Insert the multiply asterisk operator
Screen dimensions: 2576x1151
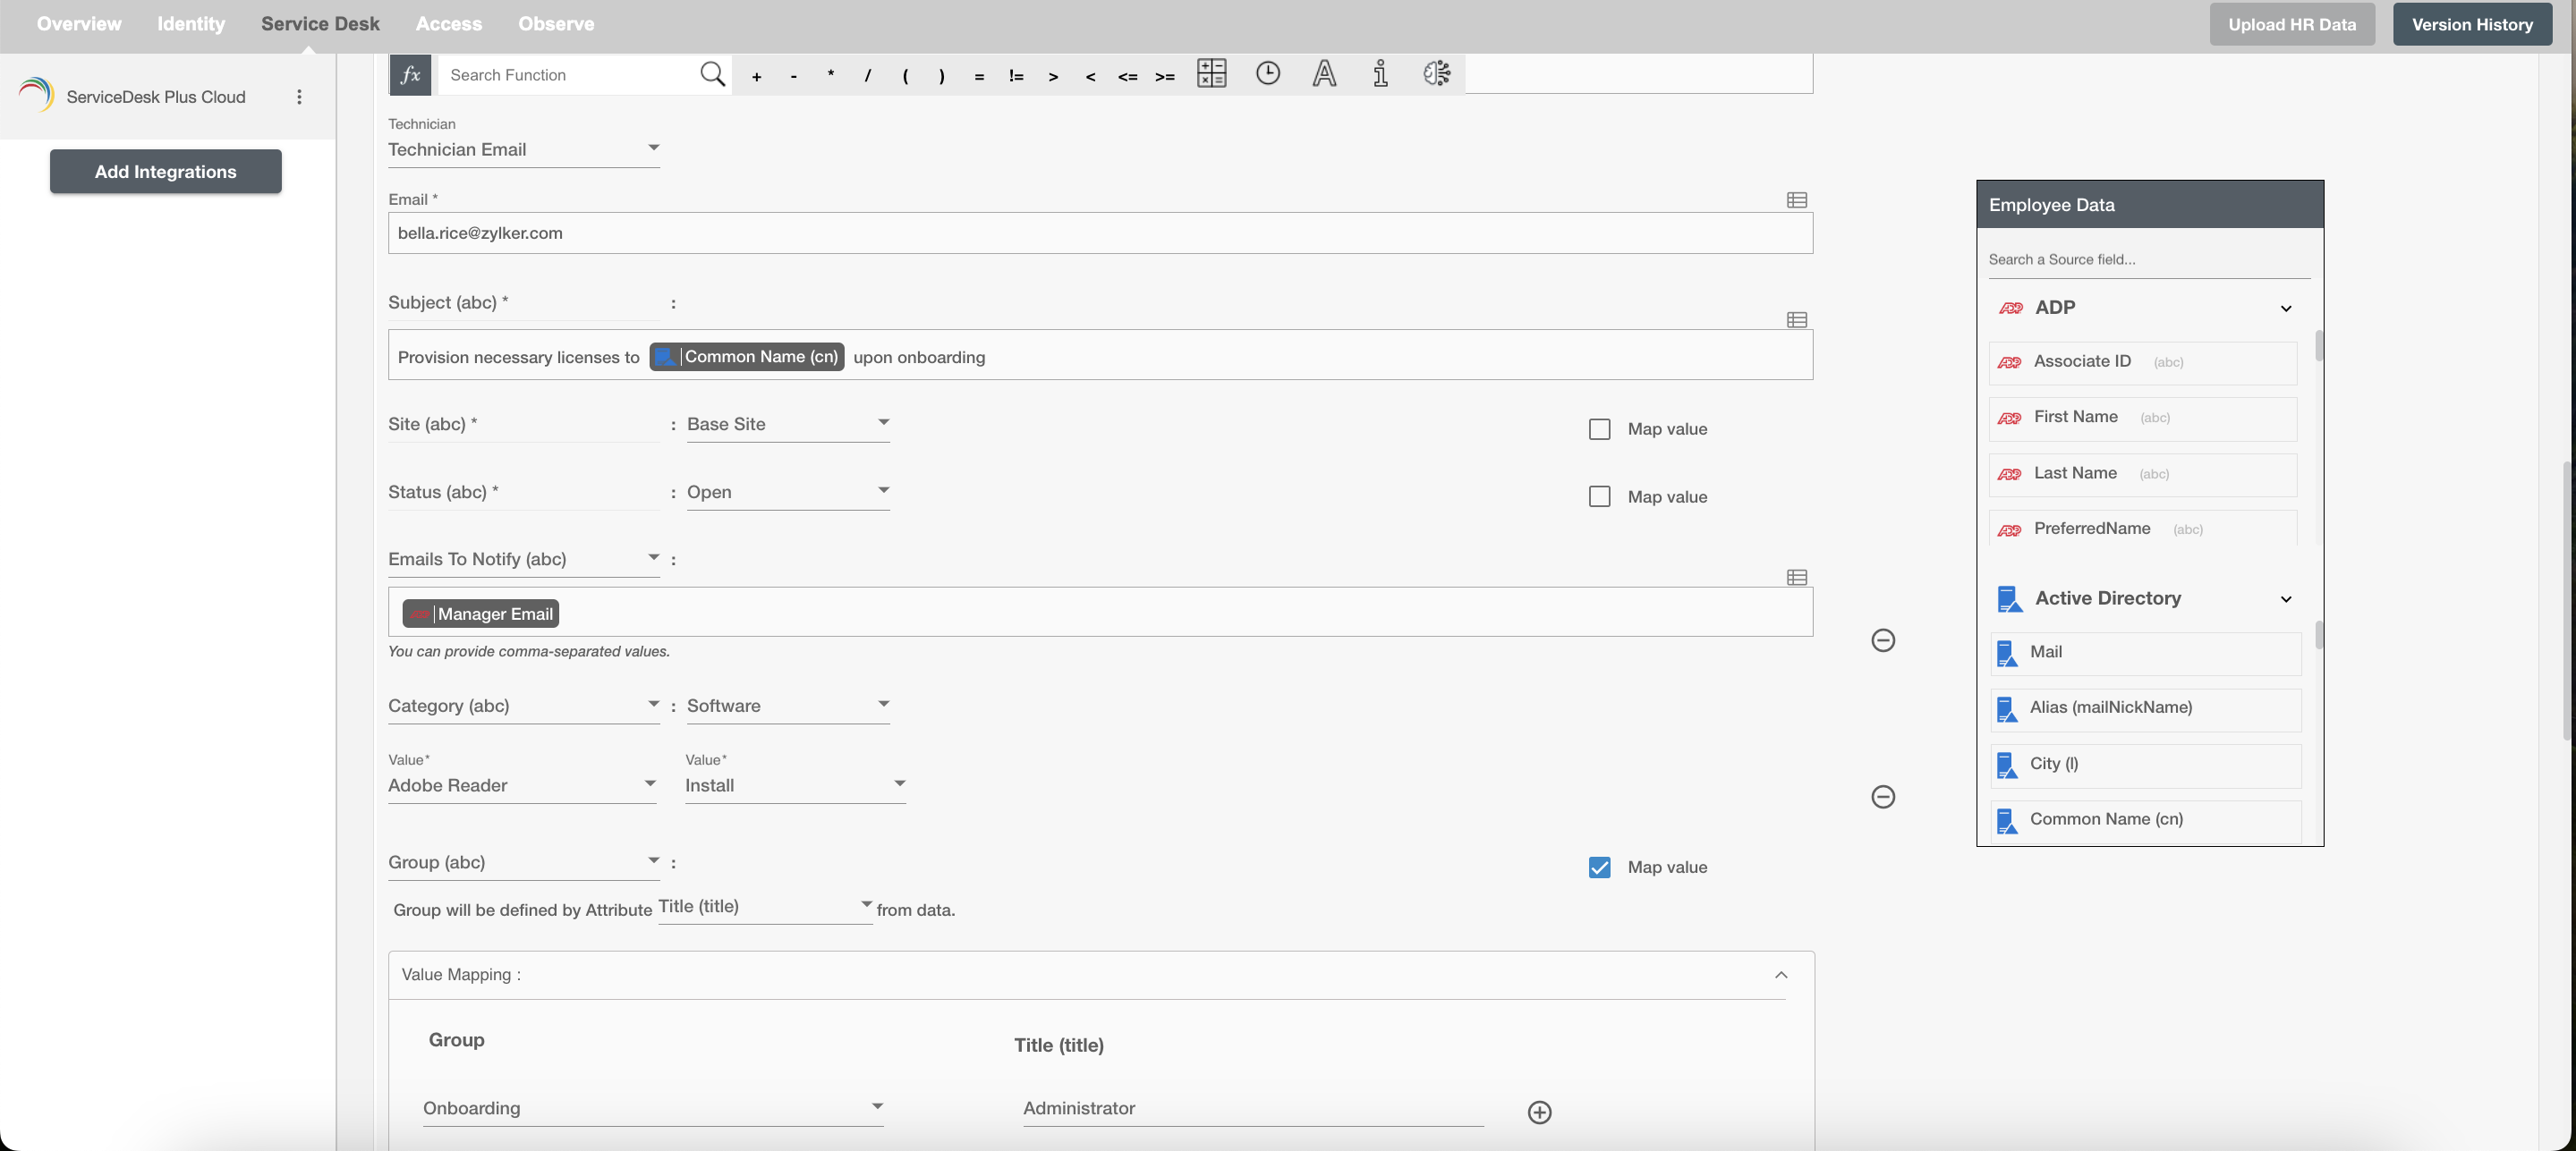pos(830,76)
